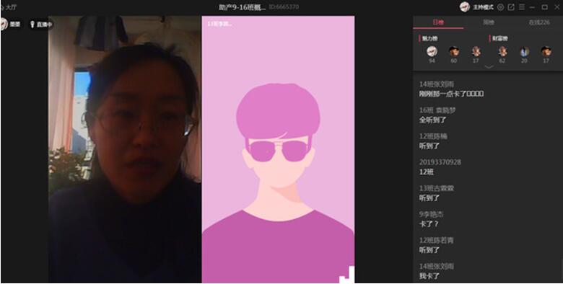The width and height of the screenshot is (563, 284).
Task: Click chat username 12班陈楠
Action: (433, 136)
